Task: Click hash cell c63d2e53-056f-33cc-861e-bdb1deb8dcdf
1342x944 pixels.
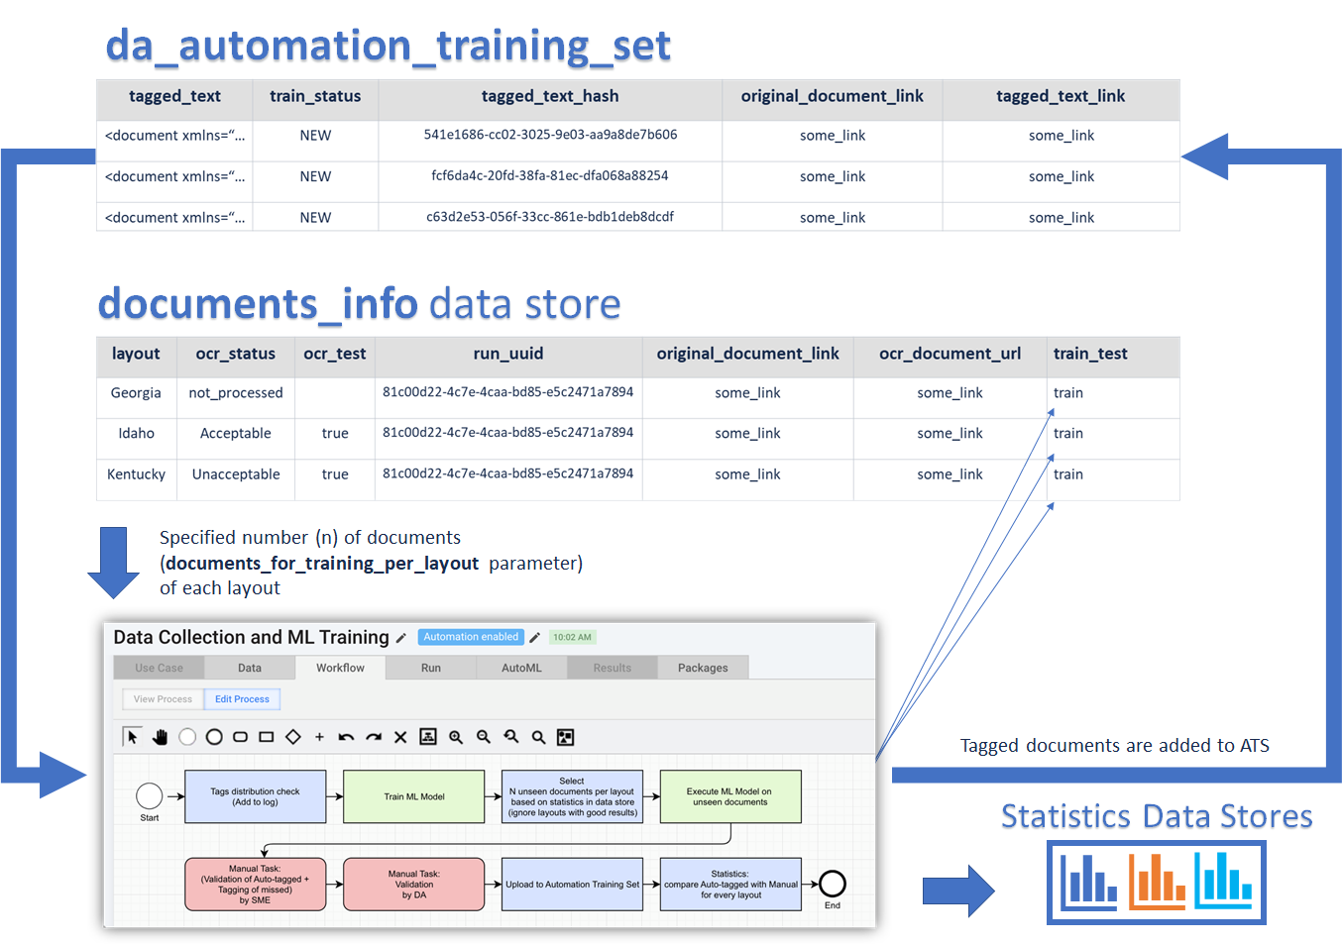Action: 550,216
